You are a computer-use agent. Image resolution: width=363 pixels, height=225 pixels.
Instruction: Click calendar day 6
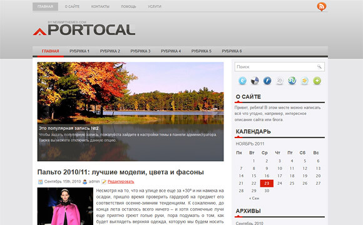[318, 161]
